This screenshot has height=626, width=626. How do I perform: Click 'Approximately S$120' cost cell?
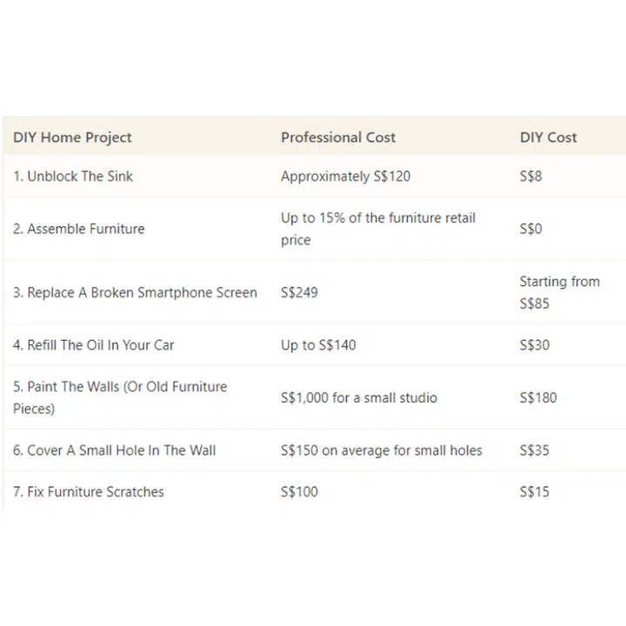pyautogui.click(x=345, y=176)
